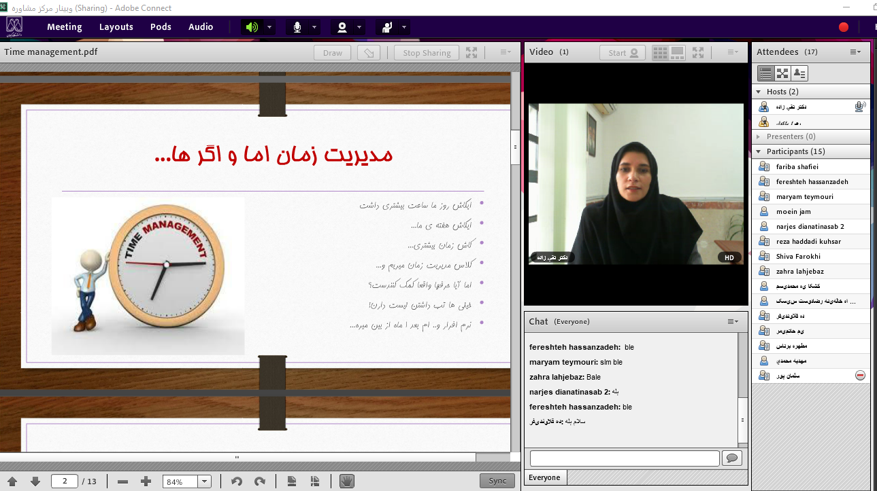Select the hand pan tool
This screenshot has height=491, width=877.
pos(347,481)
